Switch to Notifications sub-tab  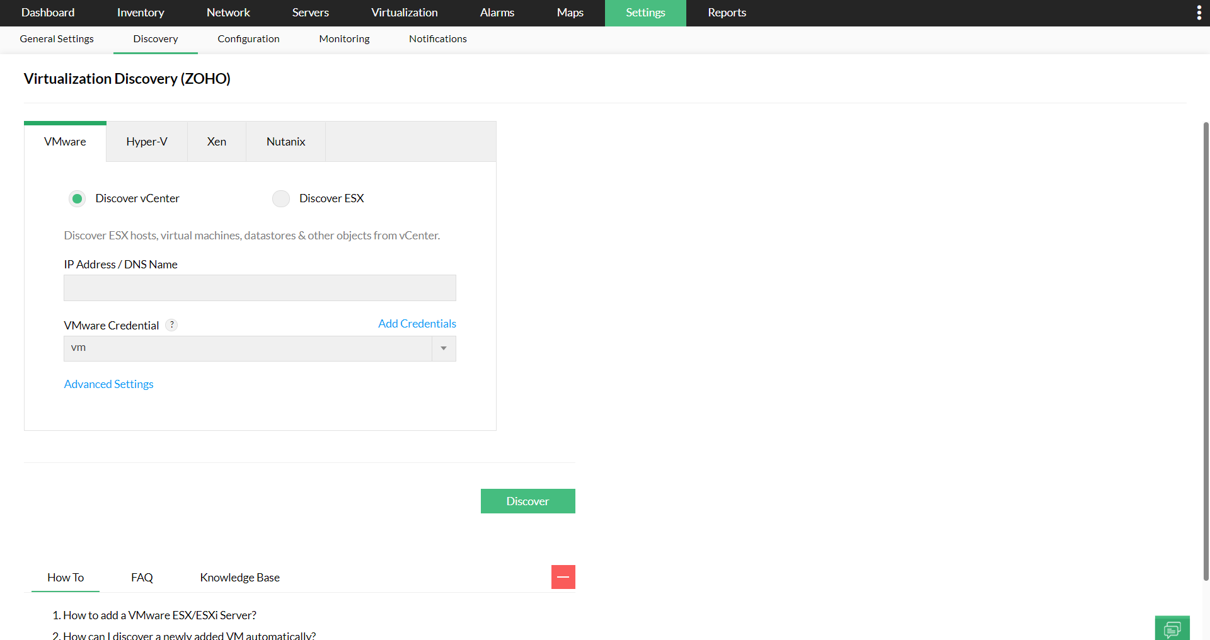tap(438, 39)
